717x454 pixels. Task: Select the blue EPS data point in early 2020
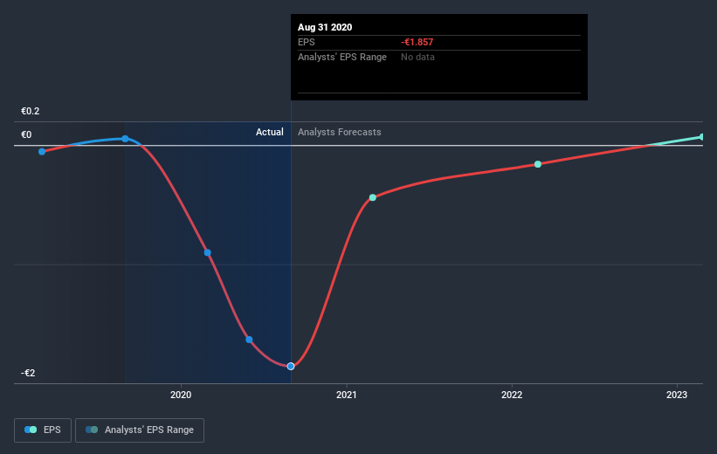click(208, 252)
